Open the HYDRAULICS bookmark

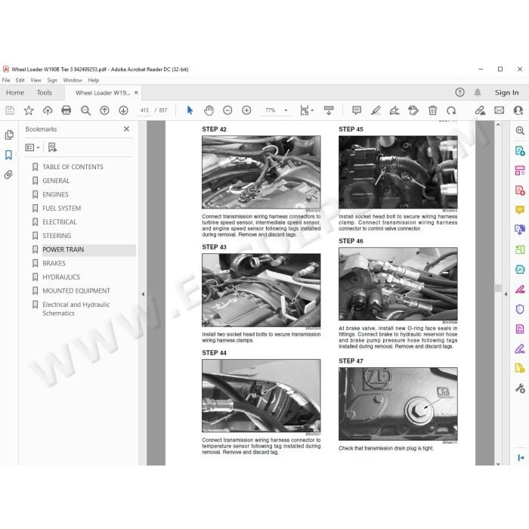click(x=61, y=277)
